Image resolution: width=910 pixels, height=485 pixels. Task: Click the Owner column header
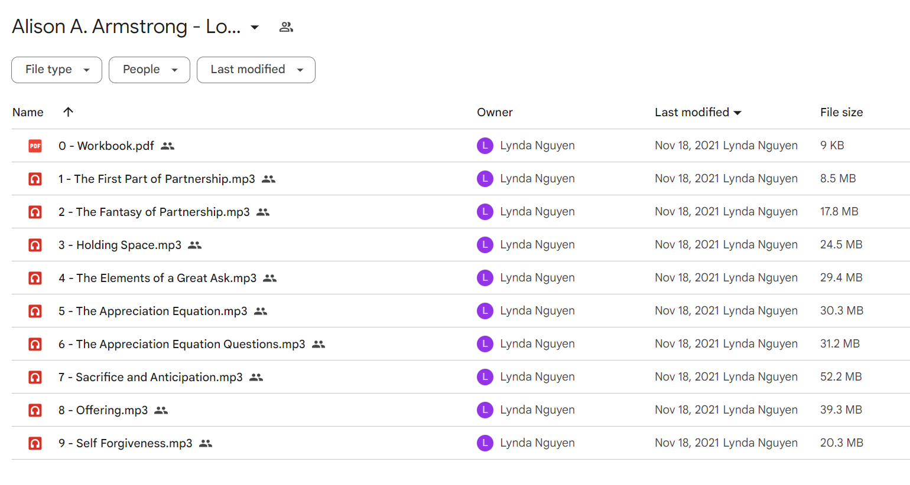click(x=495, y=112)
